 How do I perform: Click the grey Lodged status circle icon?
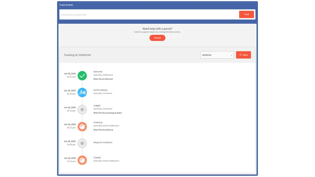click(x=82, y=110)
